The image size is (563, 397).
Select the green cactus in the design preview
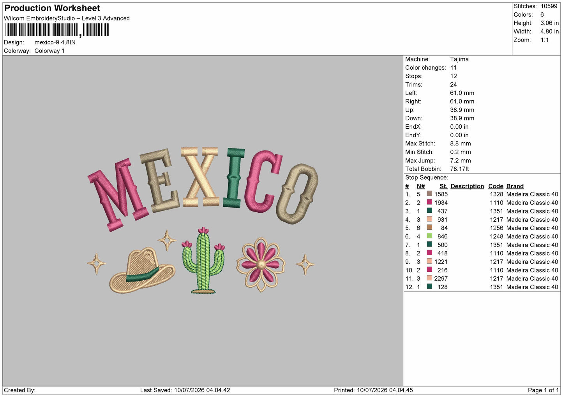point(203,261)
